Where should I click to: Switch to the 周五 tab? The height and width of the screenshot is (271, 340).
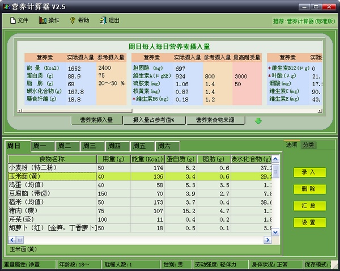coord(142,146)
